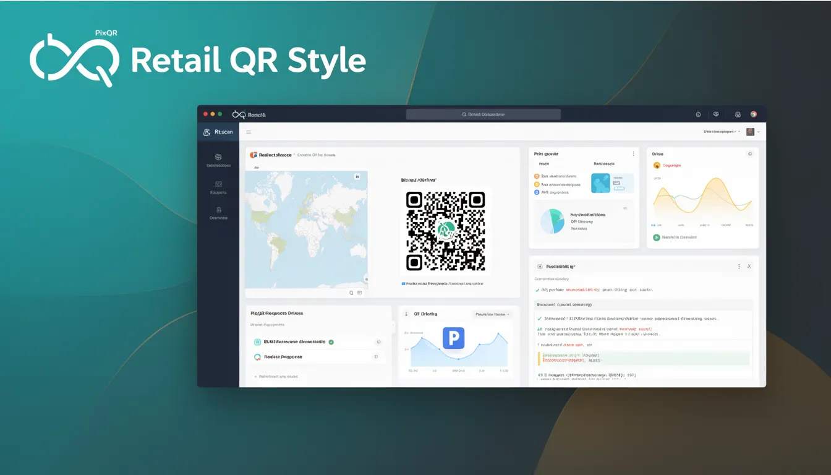Screen dimensions: 831x475
Task: Click the Rescan icon heading the dark sidebar
Action: tap(207, 132)
